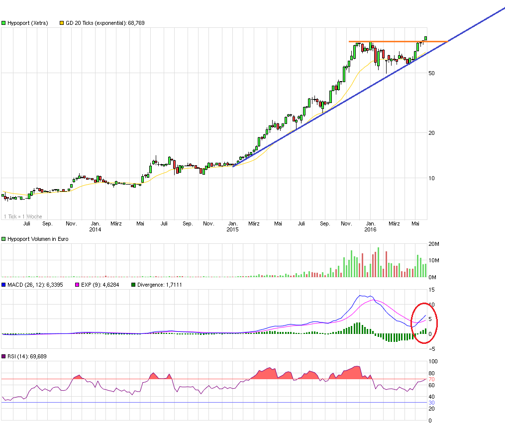
Task: Click the RSI axis value 100
Action: (x=433, y=361)
